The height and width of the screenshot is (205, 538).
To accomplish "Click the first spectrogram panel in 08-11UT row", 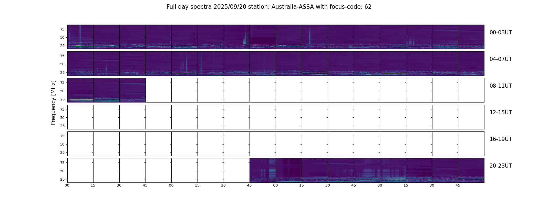I will coord(80,90).
